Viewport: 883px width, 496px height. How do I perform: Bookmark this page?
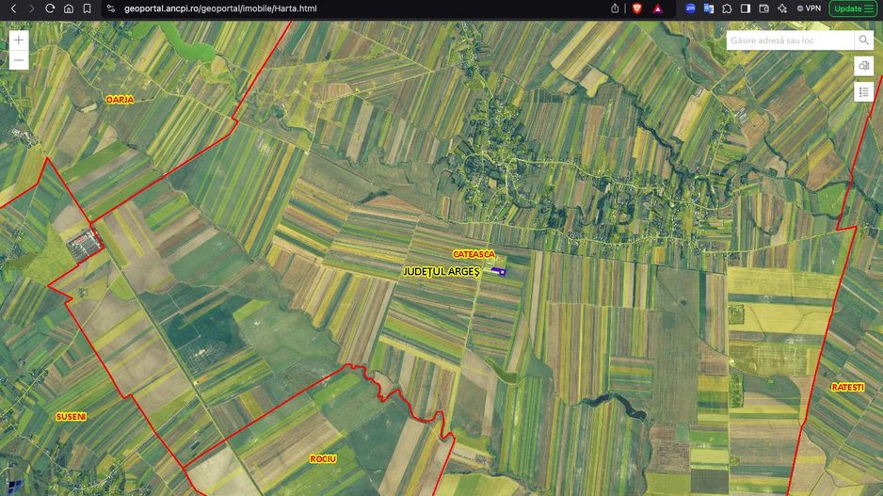click(x=87, y=8)
